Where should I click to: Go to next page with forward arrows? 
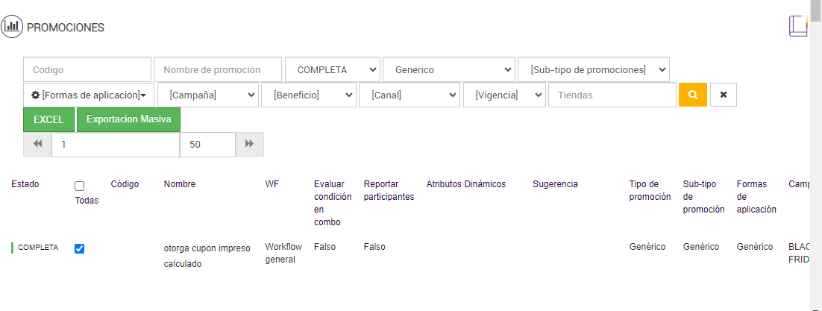point(250,144)
